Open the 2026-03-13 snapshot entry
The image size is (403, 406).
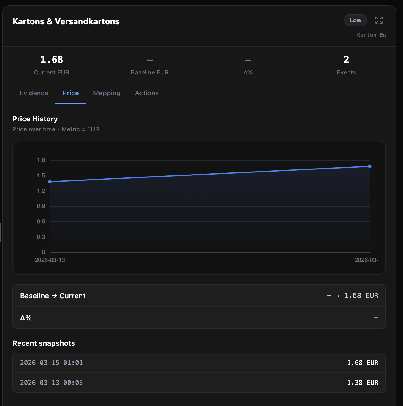[x=199, y=383]
